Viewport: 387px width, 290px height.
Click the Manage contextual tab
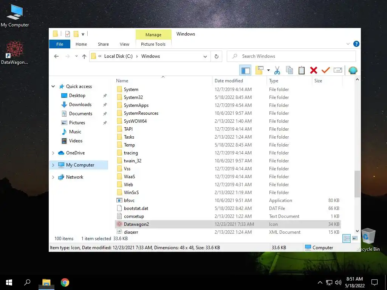(153, 35)
